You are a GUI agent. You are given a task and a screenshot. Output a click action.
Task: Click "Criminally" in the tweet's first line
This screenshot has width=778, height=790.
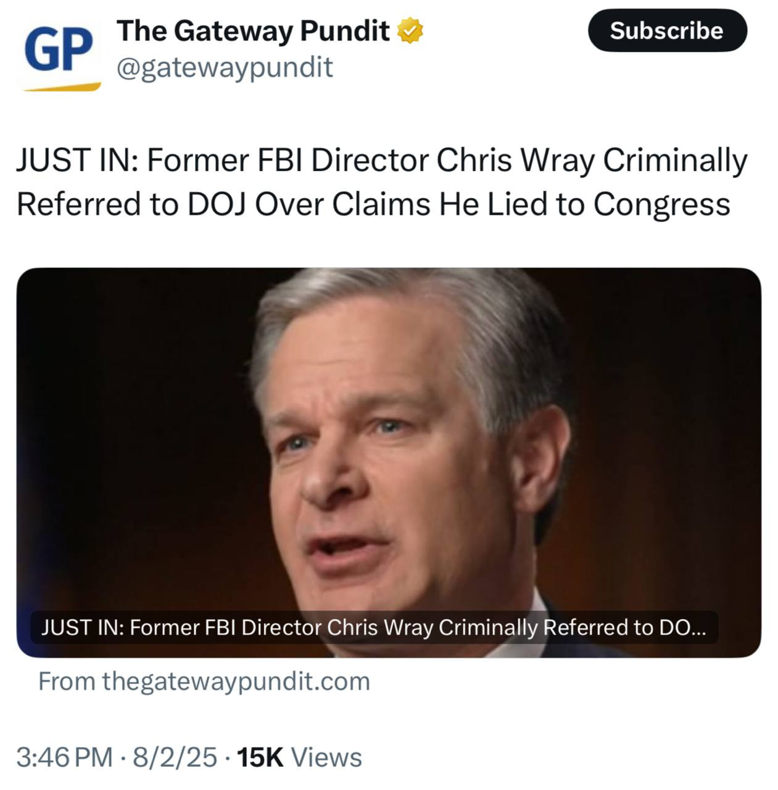point(674,161)
